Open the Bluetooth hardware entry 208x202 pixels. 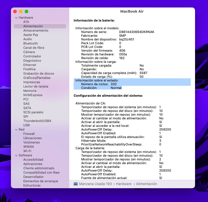pos(30,43)
